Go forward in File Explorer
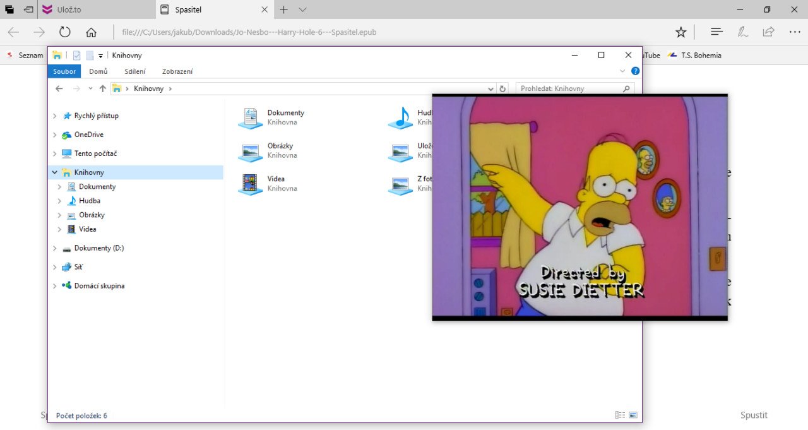Viewport: 808px width, 430px height. [x=77, y=89]
